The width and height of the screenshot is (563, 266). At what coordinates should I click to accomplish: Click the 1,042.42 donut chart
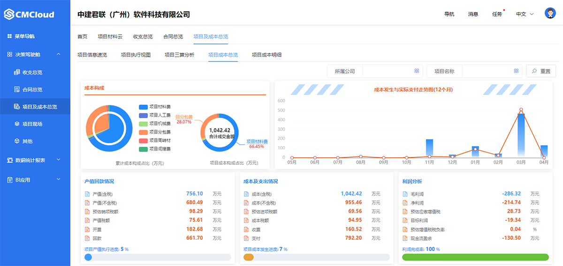point(220,133)
